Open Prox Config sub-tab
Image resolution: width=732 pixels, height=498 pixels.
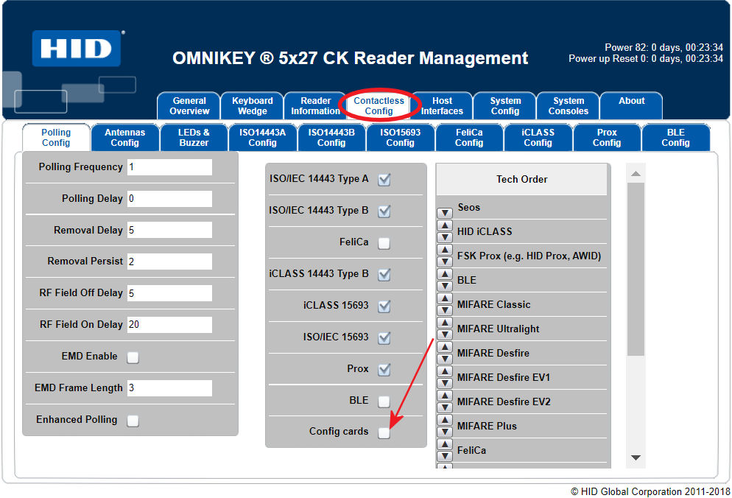coord(607,137)
